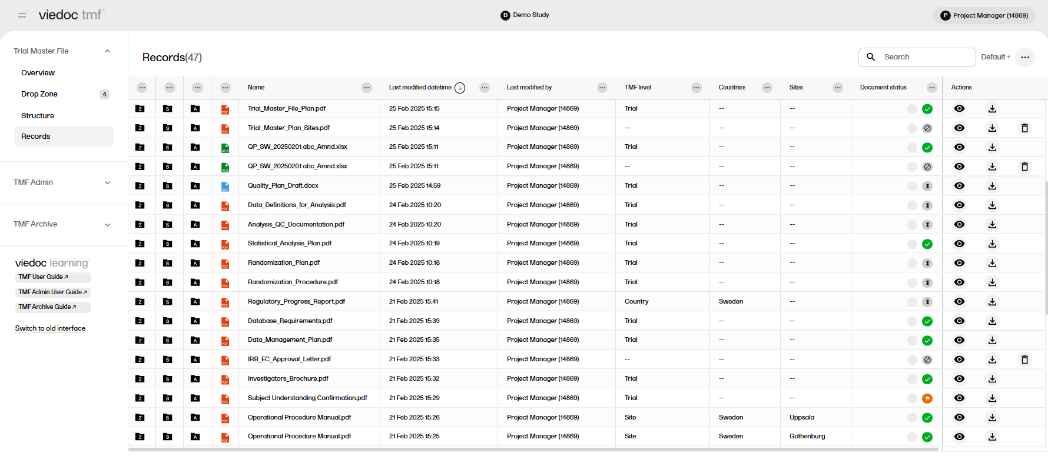Click Switch to old interface link
The image size is (1048, 456).
50,328
